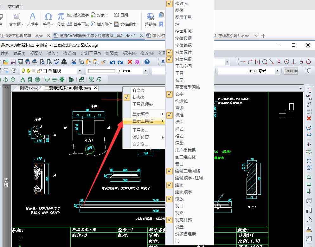Screen dimensions: 315x247
Task: Select the green cone drawing tool
Action: (x=22, y=80)
